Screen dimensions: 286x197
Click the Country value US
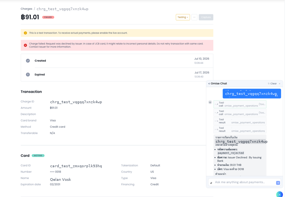152,172
